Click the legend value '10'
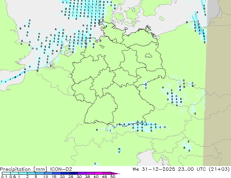231x178 pixels. tap(46, 177)
